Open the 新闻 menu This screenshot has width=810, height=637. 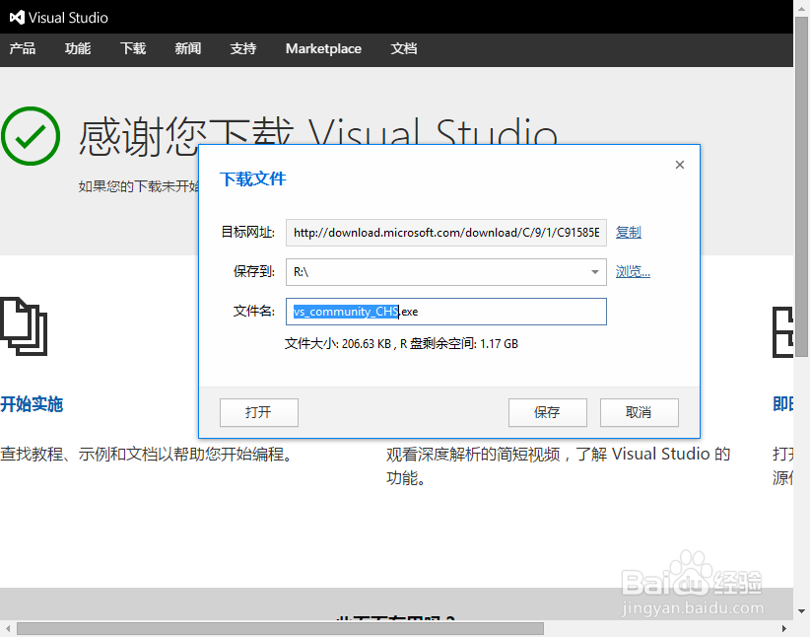[187, 48]
